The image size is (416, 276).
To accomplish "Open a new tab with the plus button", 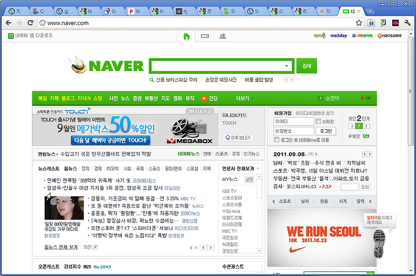I will point(370,12).
